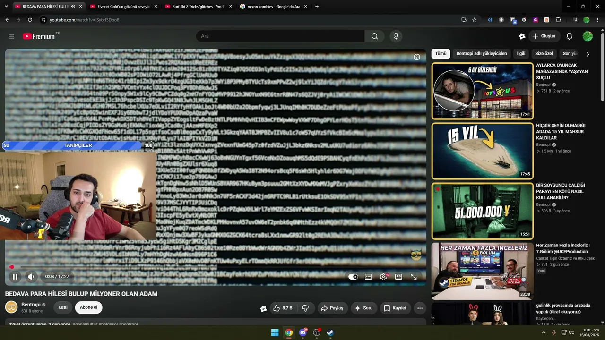605x340 pixels.
Task: Open more actions menu below video
Action: pyautogui.click(x=420, y=308)
